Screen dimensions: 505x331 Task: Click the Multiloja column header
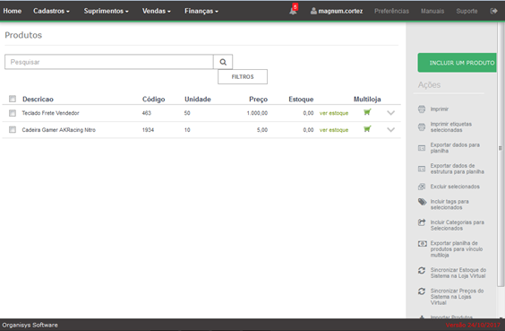[367, 99]
